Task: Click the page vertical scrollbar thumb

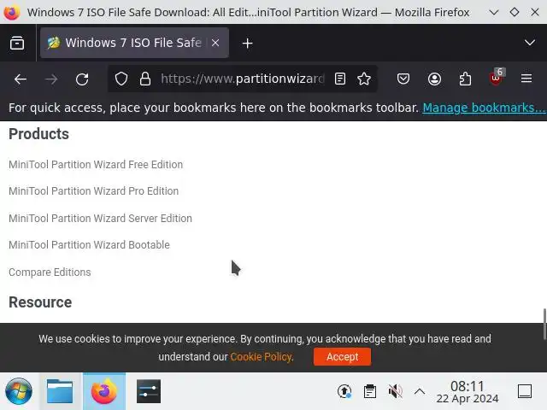Action: (x=544, y=324)
